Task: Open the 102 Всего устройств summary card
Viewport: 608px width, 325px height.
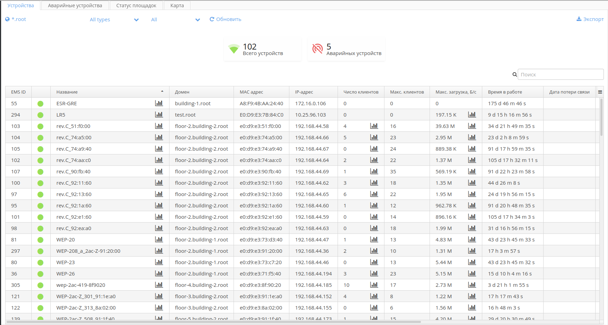Action: pos(262,49)
